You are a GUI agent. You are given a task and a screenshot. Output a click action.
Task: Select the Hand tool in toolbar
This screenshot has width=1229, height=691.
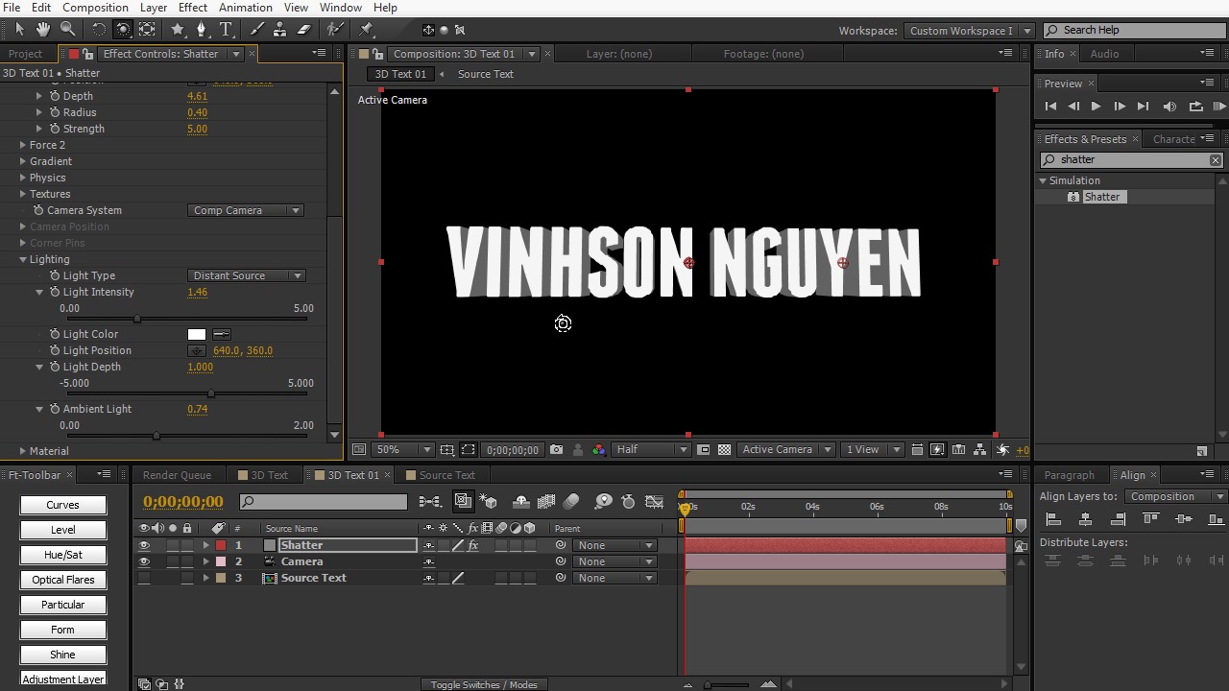pos(43,30)
